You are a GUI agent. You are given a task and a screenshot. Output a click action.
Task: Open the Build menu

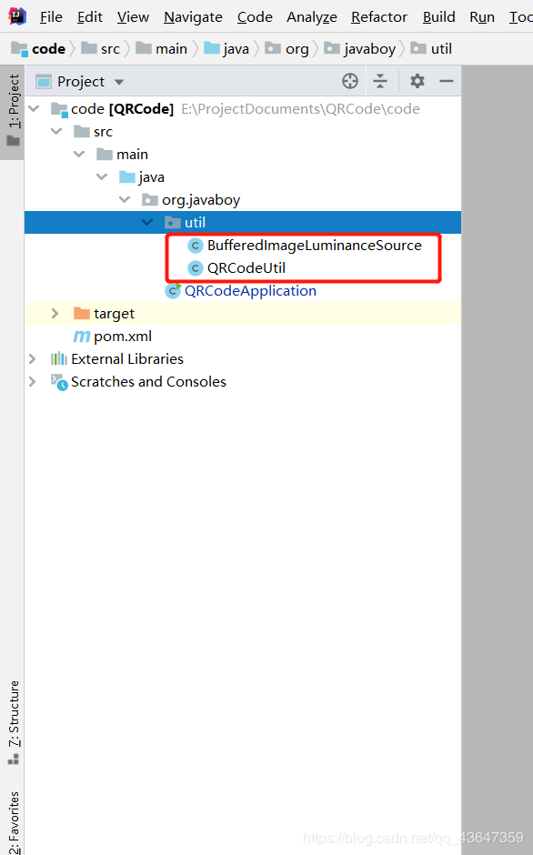(439, 17)
